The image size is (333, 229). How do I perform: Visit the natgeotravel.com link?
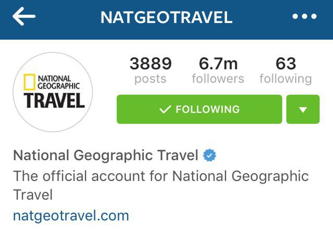[x=71, y=216]
